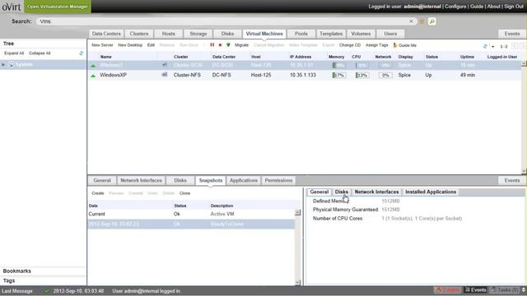Screen dimensions: 527x296
Task: Click the red Stop VM icon
Action: click(220, 45)
